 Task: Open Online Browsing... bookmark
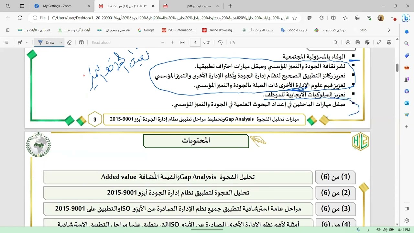pyautogui.click(x=218, y=30)
